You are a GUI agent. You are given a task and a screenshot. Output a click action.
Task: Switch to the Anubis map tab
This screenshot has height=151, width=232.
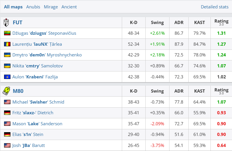33,7
